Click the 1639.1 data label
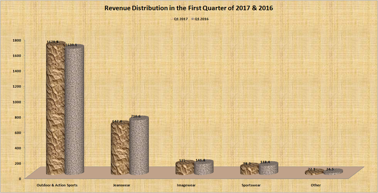The image size is (378, 193). point(71,45)
